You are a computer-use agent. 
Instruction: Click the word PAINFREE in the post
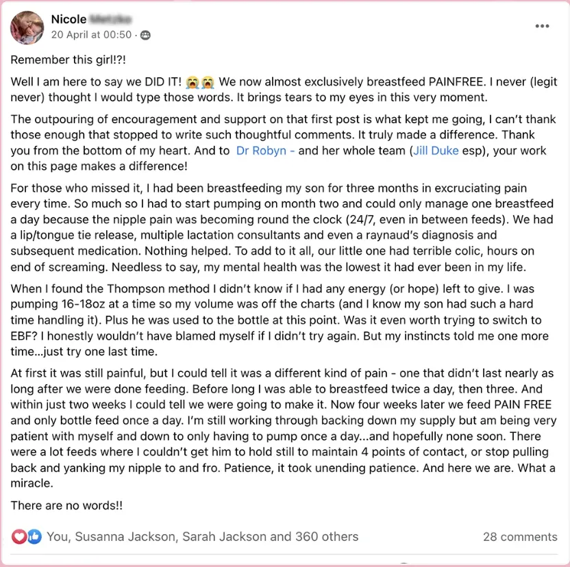pos(457,81)
